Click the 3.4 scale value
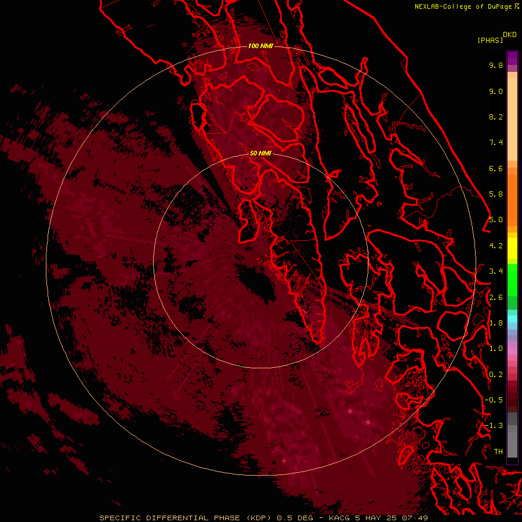 (496, 271)
